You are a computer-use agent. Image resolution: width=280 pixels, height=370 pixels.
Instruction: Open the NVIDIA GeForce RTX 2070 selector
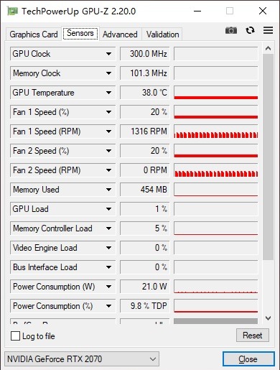pyautogui.click(x=82, y=359)
